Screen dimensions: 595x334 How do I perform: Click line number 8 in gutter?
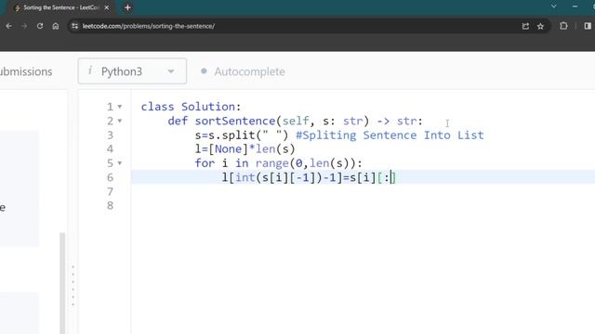[x=110, y=206]
